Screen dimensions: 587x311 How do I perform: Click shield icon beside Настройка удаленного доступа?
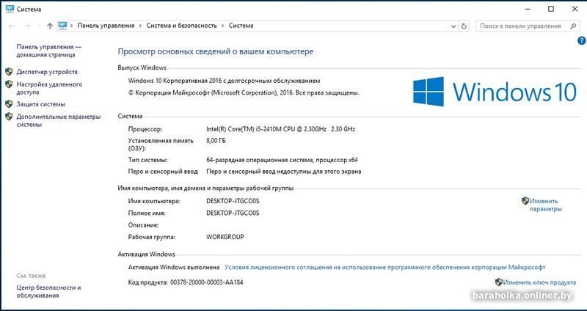click(9, 84)
